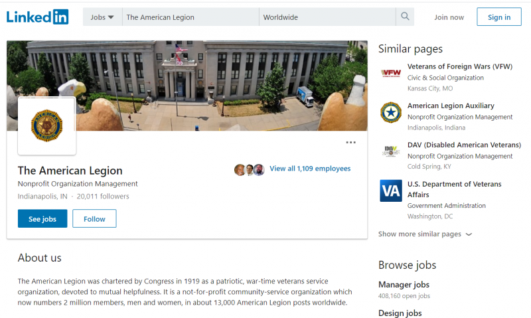The height and width of the screenshot is (318, 531).
Task: Click the Join now link
Action: (449, 17)
